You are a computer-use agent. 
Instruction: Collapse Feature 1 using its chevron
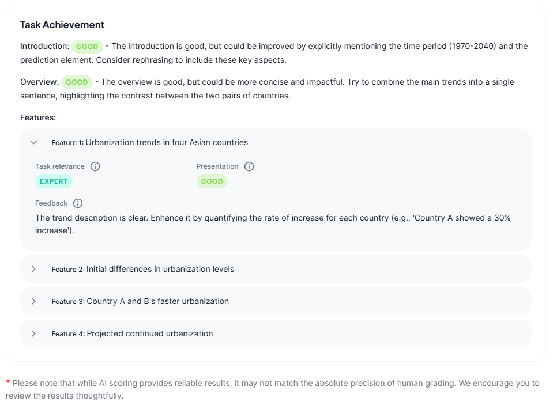[33, 142]
